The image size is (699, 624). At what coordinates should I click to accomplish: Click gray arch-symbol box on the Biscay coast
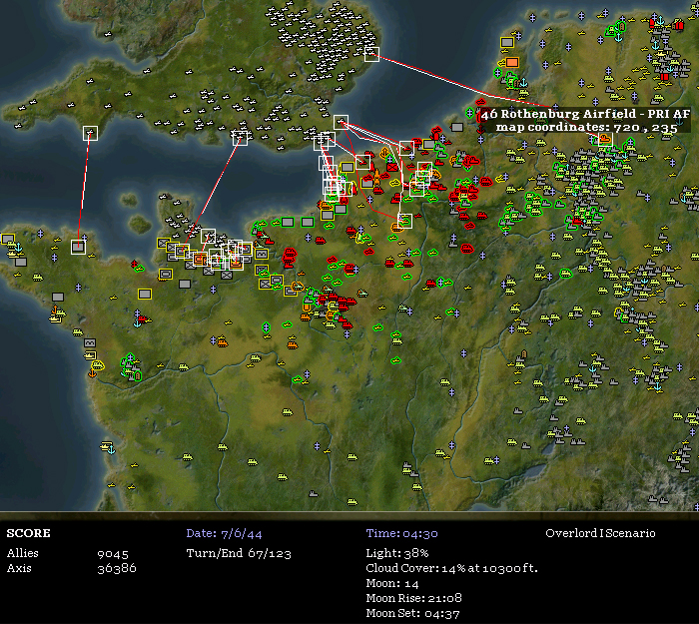point(90,342)
